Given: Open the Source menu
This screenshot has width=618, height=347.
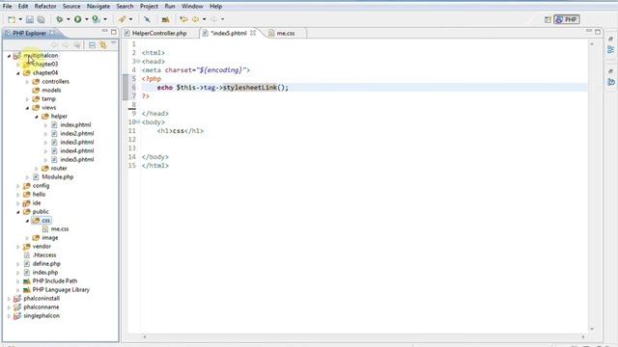Looking at the screenshot, I should [x=71, y=7].
